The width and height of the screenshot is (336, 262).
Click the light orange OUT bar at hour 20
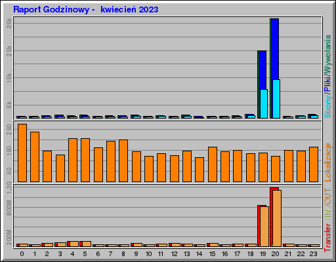(x=277, y=218)
